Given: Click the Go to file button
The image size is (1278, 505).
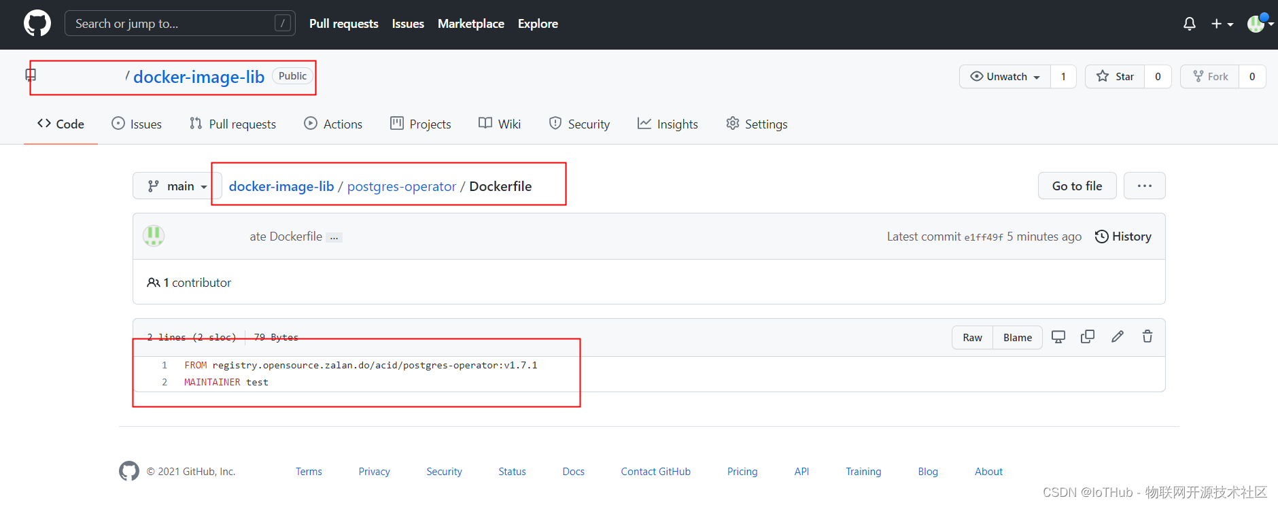Looking at the screenshot, I should click(1077, 186).
